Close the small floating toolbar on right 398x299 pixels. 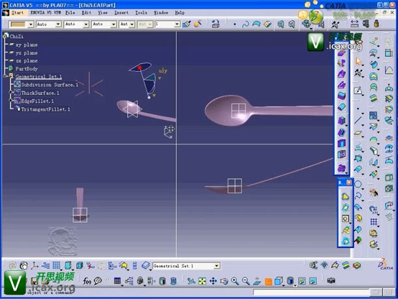(349, 182)
